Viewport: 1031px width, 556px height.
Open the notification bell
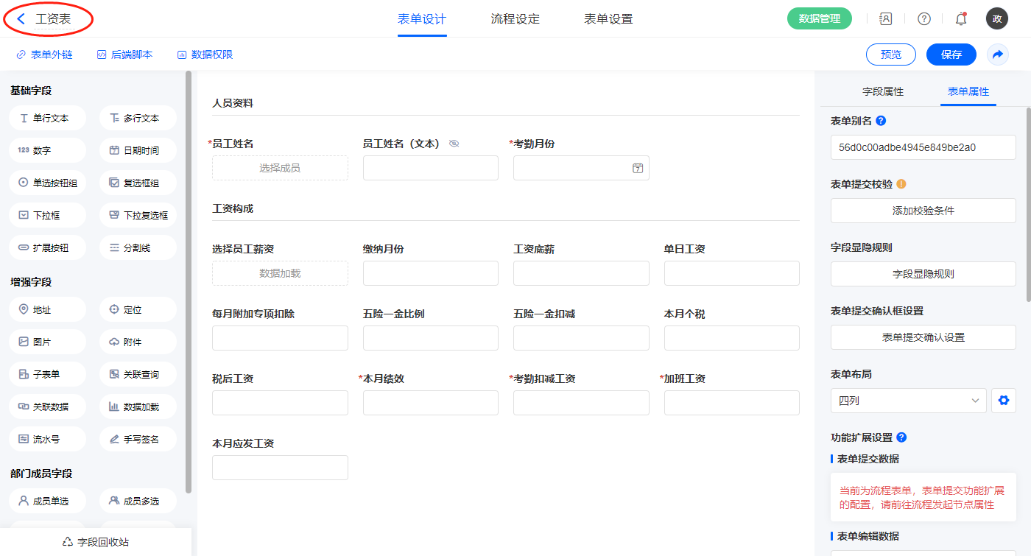coord(960,19)
